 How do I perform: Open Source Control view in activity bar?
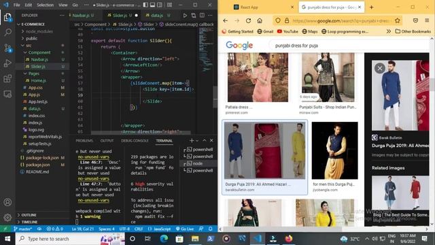click(x=7, y=48)
